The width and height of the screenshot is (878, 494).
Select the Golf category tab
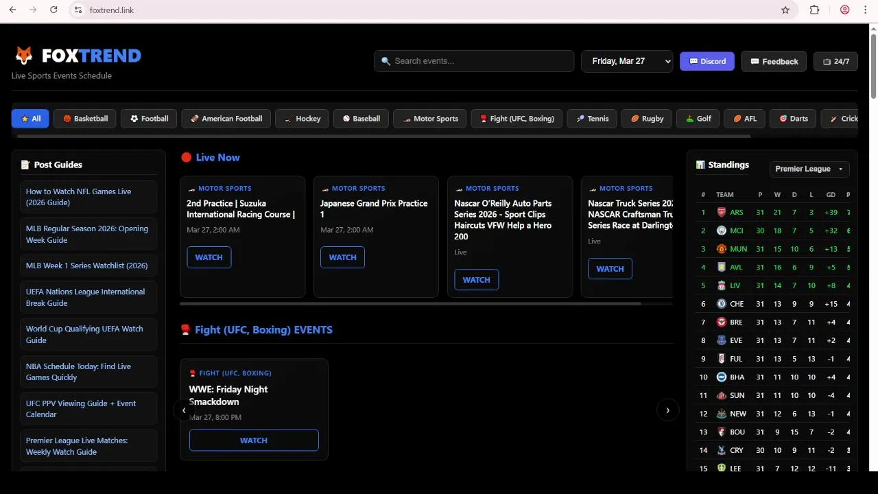[698, 119]
